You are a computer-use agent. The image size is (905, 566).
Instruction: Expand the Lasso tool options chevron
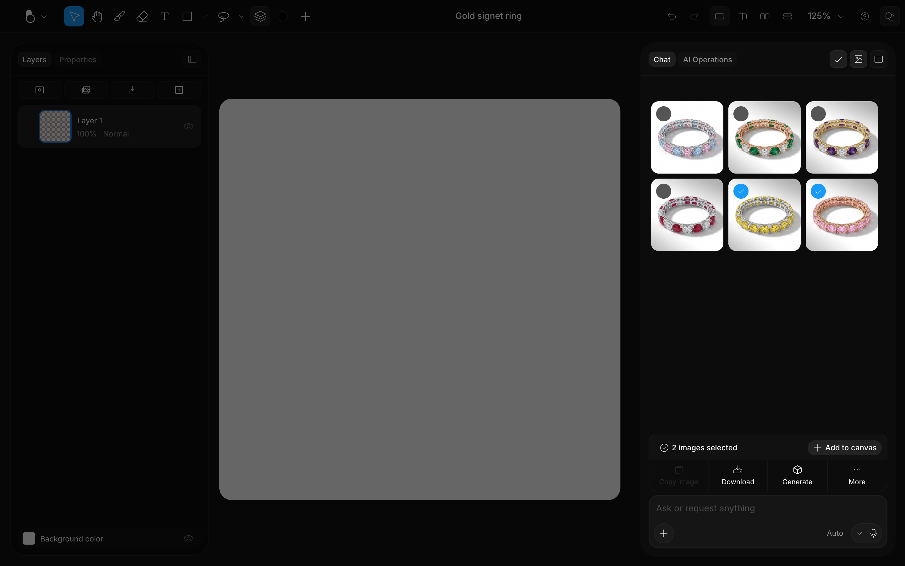pos(241,16)
